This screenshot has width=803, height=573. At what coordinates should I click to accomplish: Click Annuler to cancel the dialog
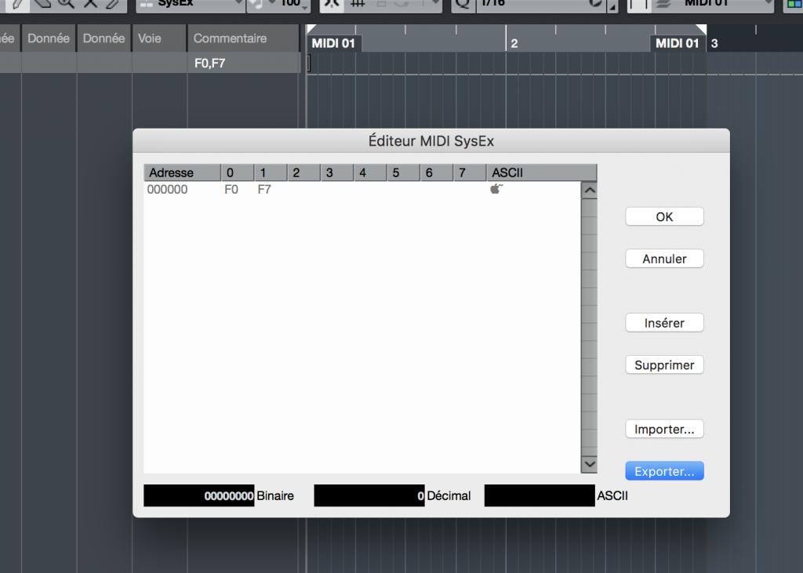click(664, 259)
